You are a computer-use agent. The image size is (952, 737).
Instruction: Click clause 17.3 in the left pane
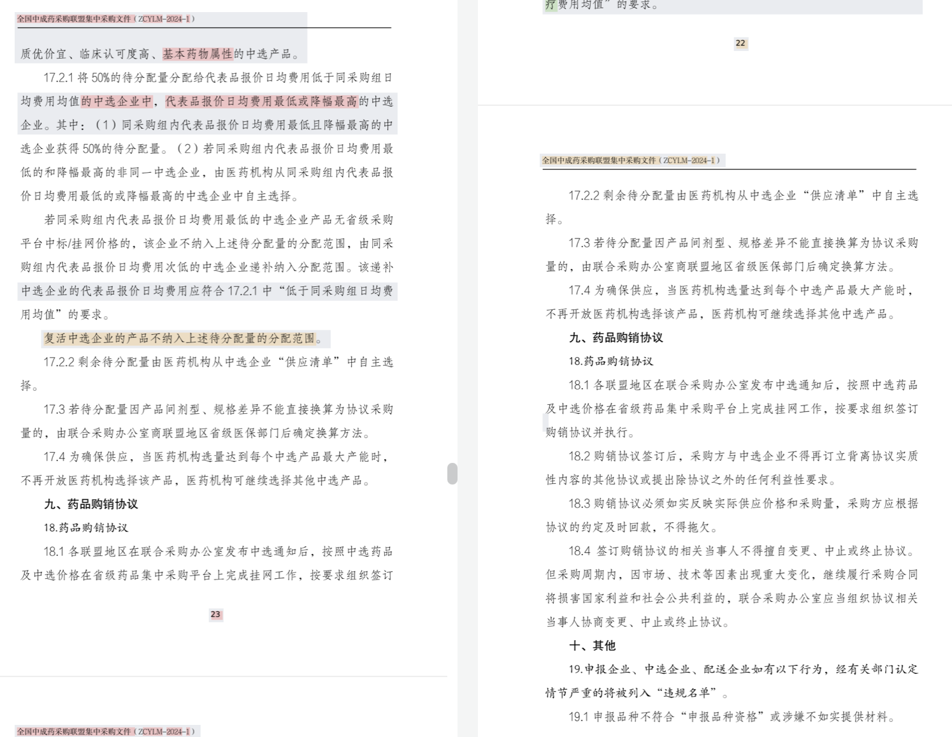click(218, 409)
